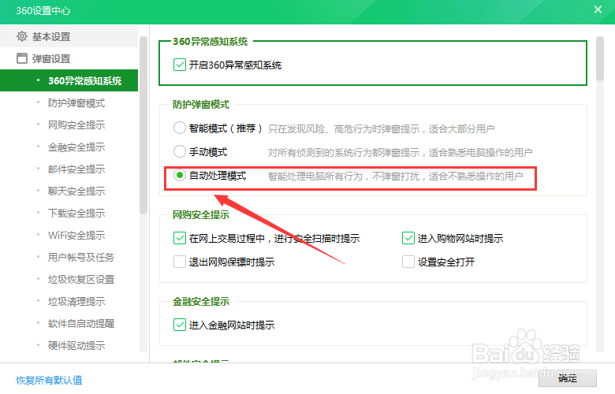Click 恢复所有默认值 link
The height and width of the screenshot is (394, 615).
point(49,380)
